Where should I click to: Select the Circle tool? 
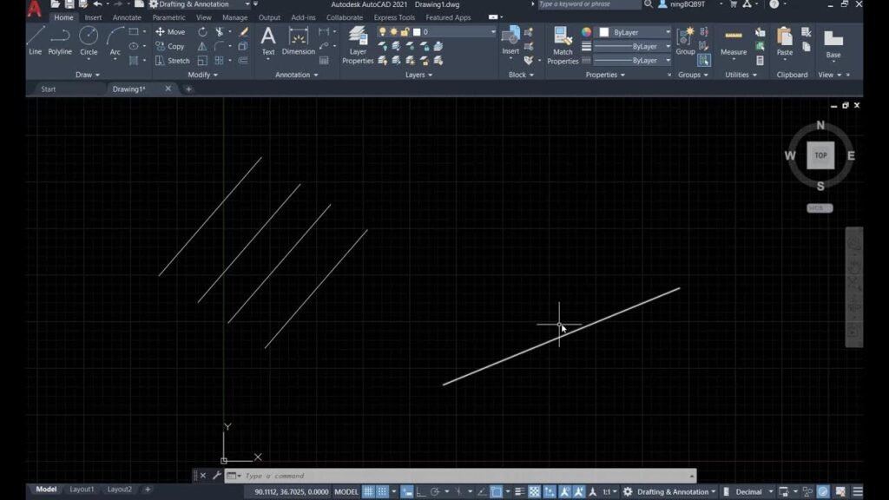coord(89,41)
